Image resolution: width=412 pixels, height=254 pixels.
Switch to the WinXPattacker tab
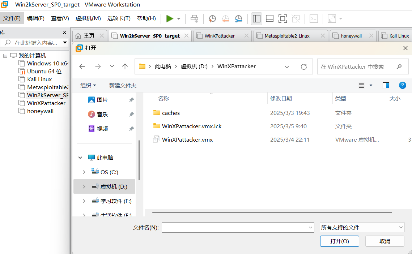[x=220, y=36]
